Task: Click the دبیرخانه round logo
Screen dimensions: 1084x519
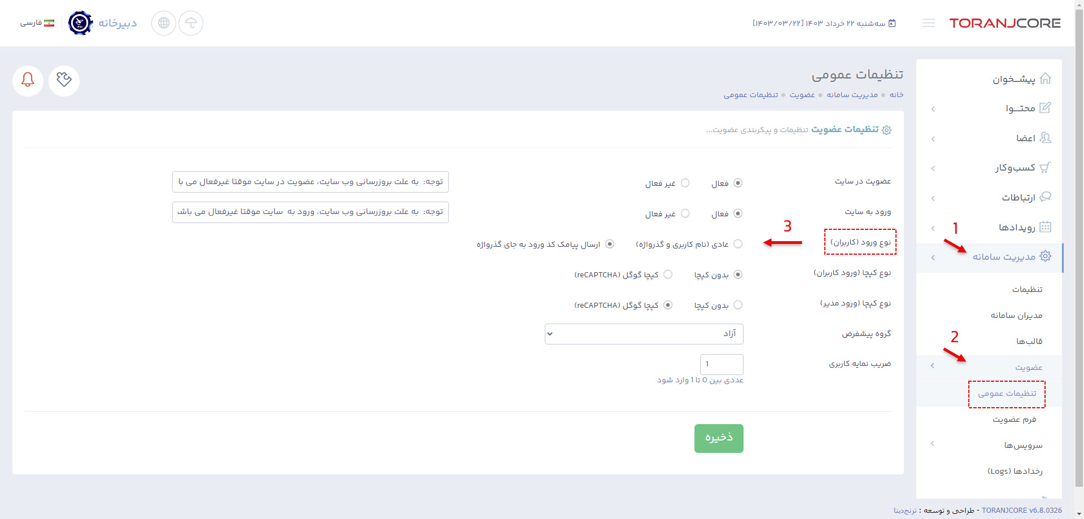Action: point(81,23)
